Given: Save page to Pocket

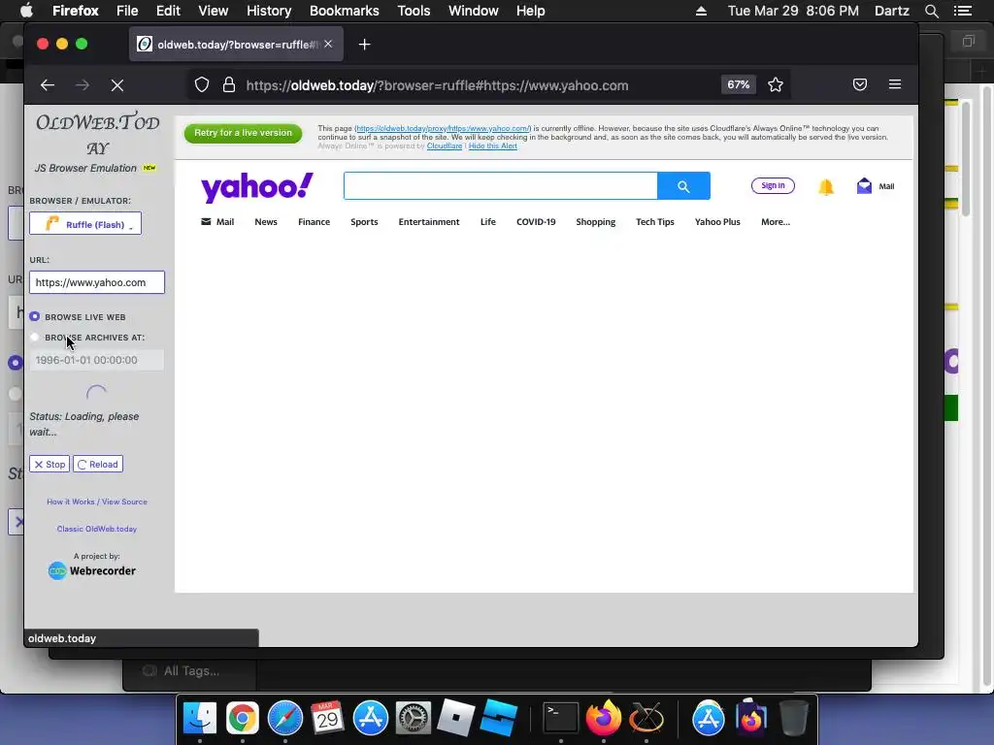Looking at the screenshot, I should 860,84.
